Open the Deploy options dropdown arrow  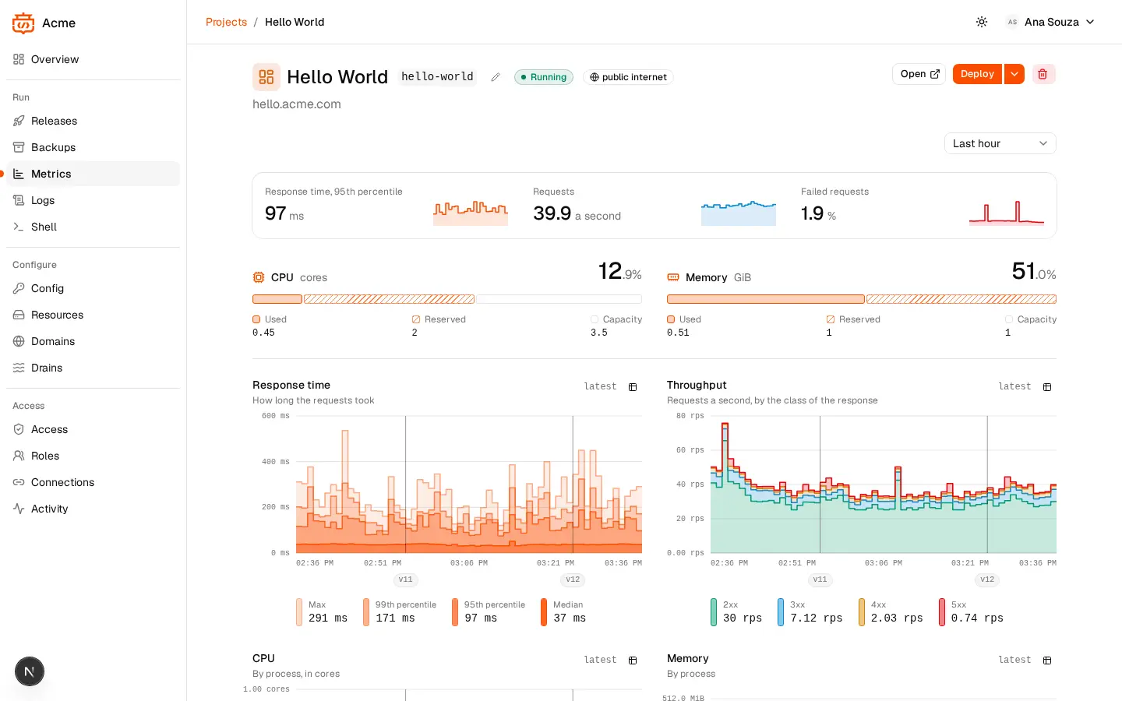(x=1014, y=74)
